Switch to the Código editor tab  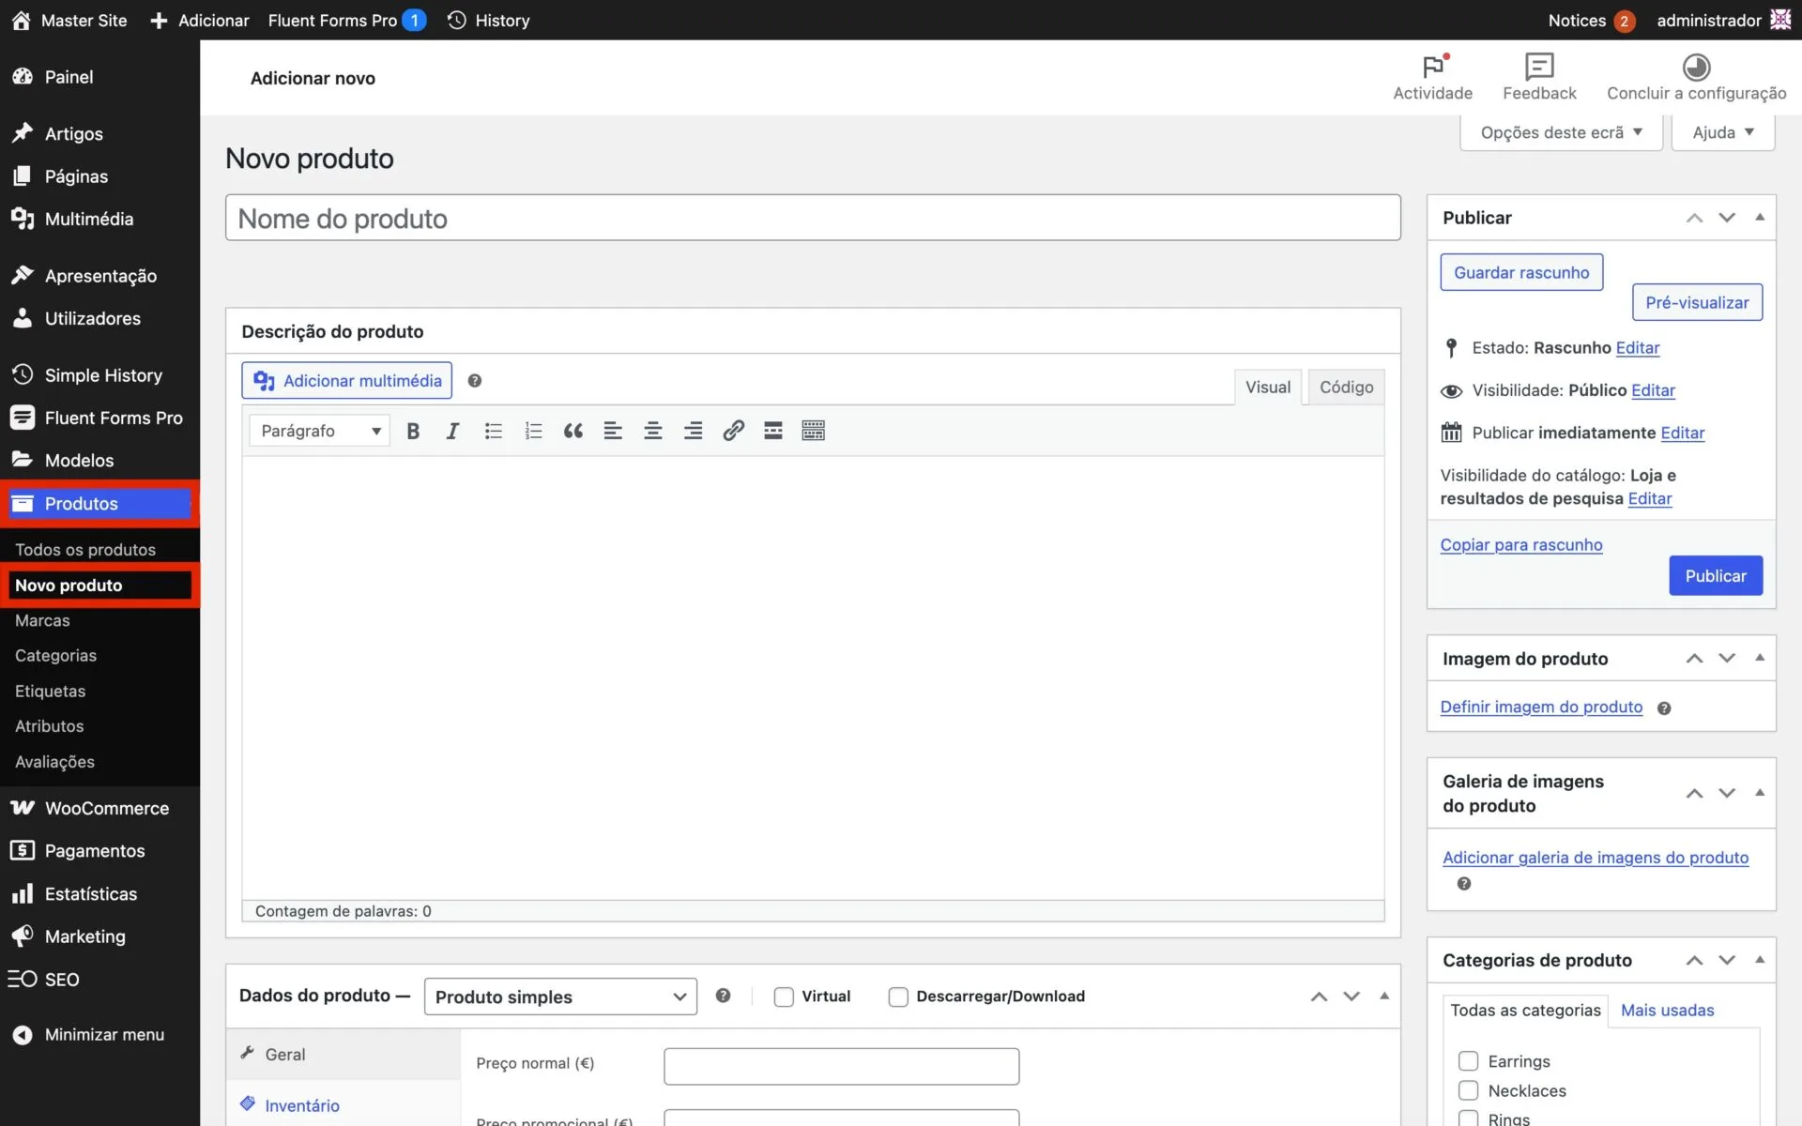(x=1346, y=387)
